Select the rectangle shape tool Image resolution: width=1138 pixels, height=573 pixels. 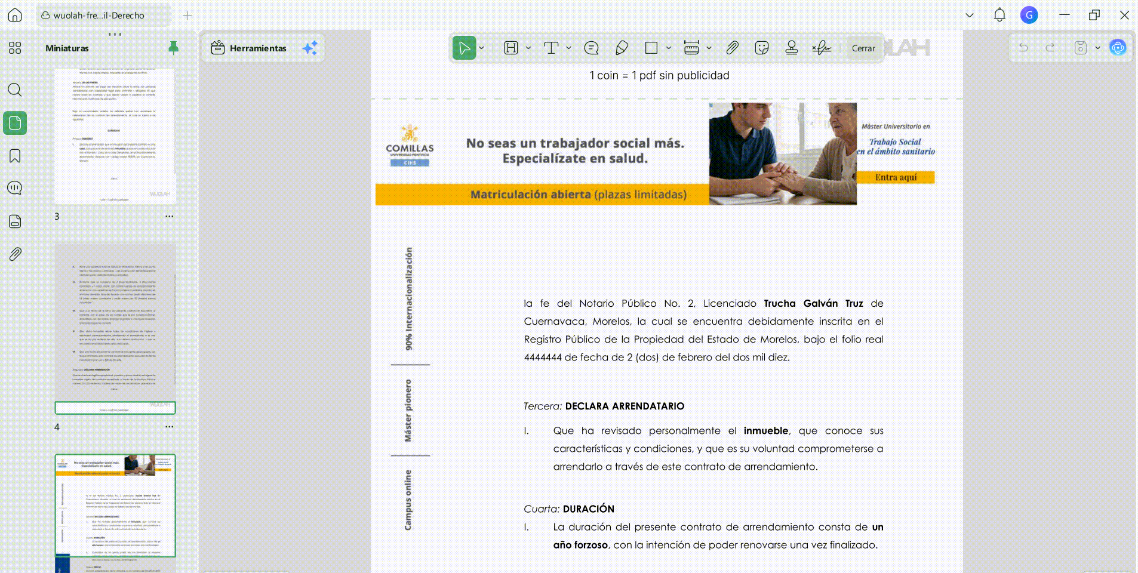(651, 48)
